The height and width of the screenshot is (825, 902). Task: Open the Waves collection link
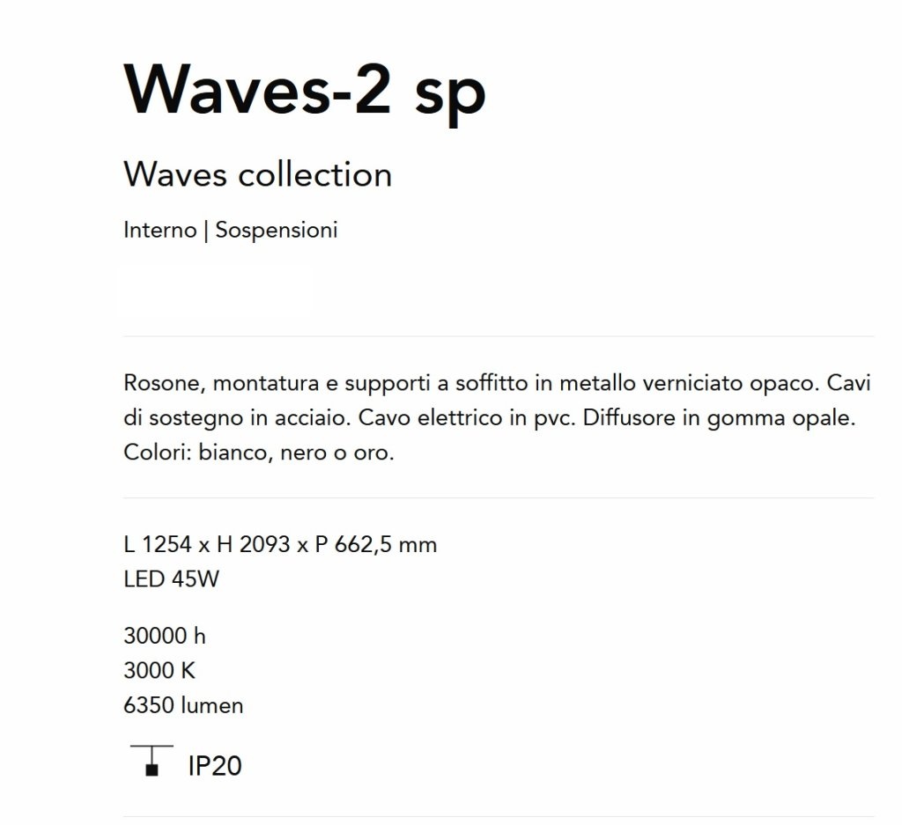tap(258, 175)
